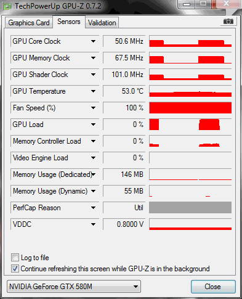
Task: Switch to the Graphics Card tab
Action: click(x=29, y=23)
